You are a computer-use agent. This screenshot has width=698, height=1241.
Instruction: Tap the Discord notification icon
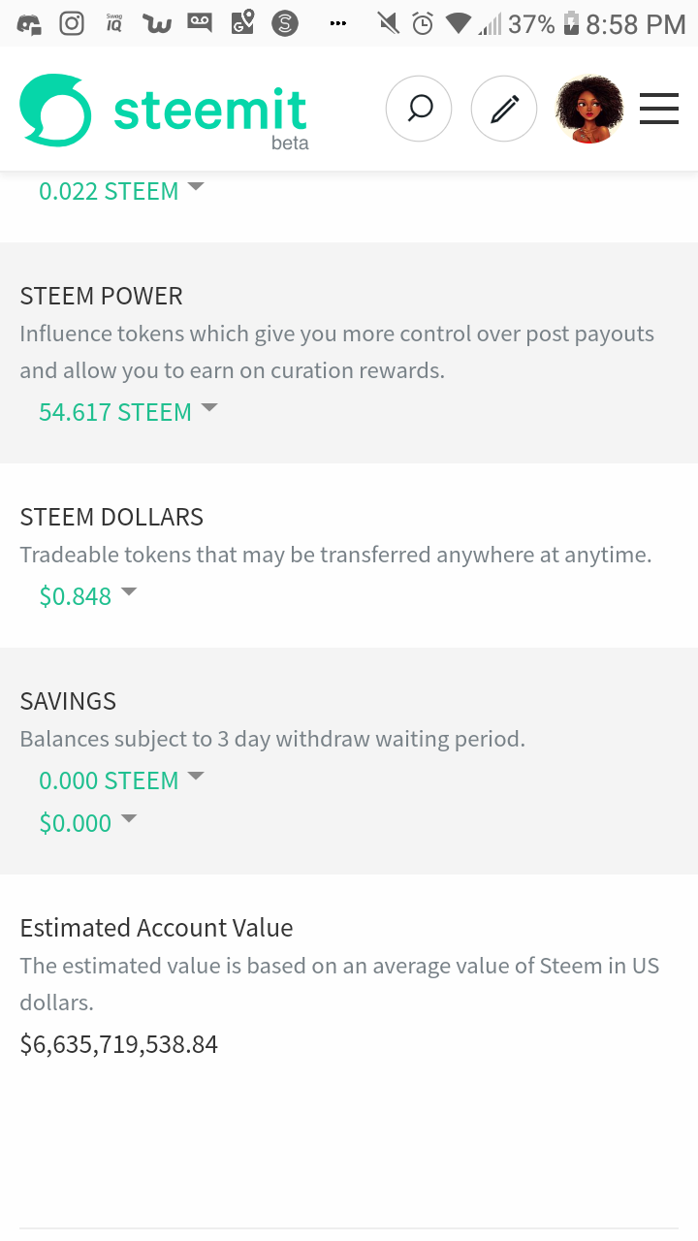[29, 23]
